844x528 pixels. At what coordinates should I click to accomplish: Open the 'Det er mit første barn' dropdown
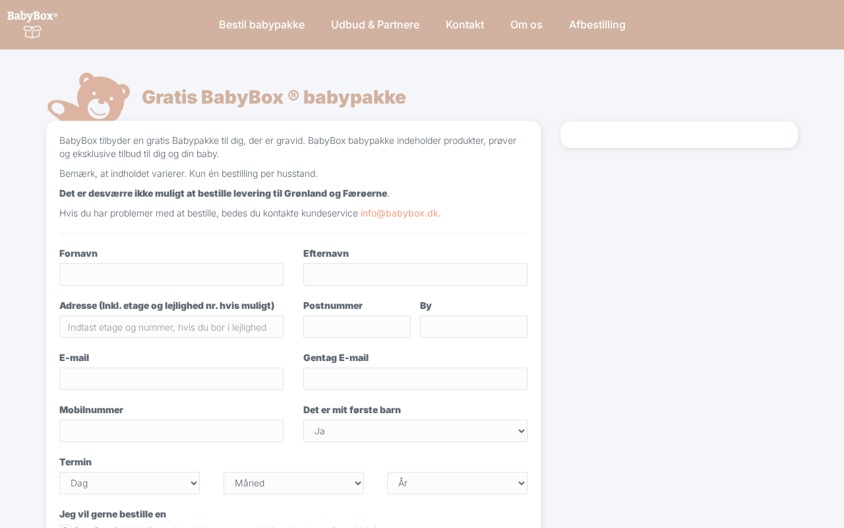pos(415,431)
